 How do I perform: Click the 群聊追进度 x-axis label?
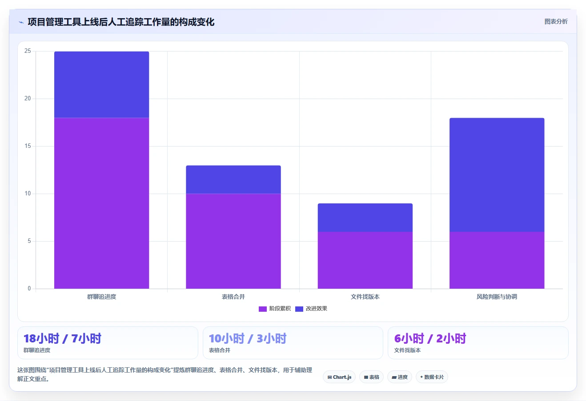tap(101, 297)
